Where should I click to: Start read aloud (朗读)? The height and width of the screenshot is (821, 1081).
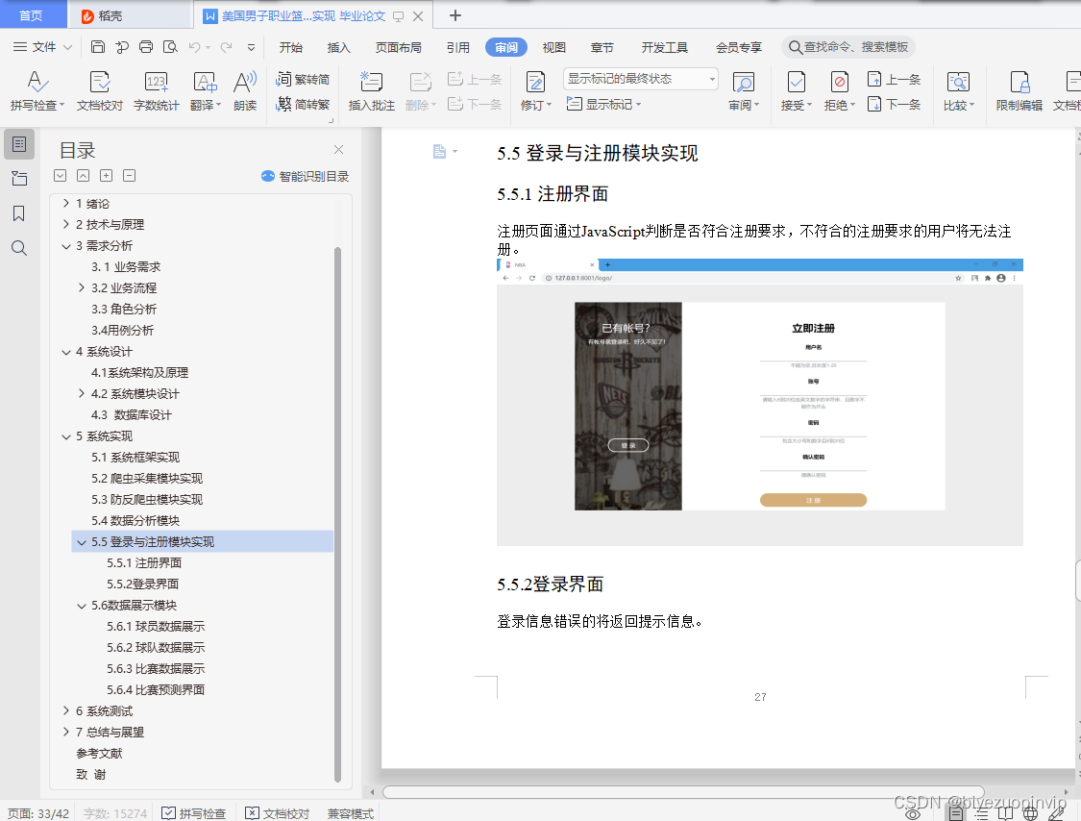click(x=245, y=90)
